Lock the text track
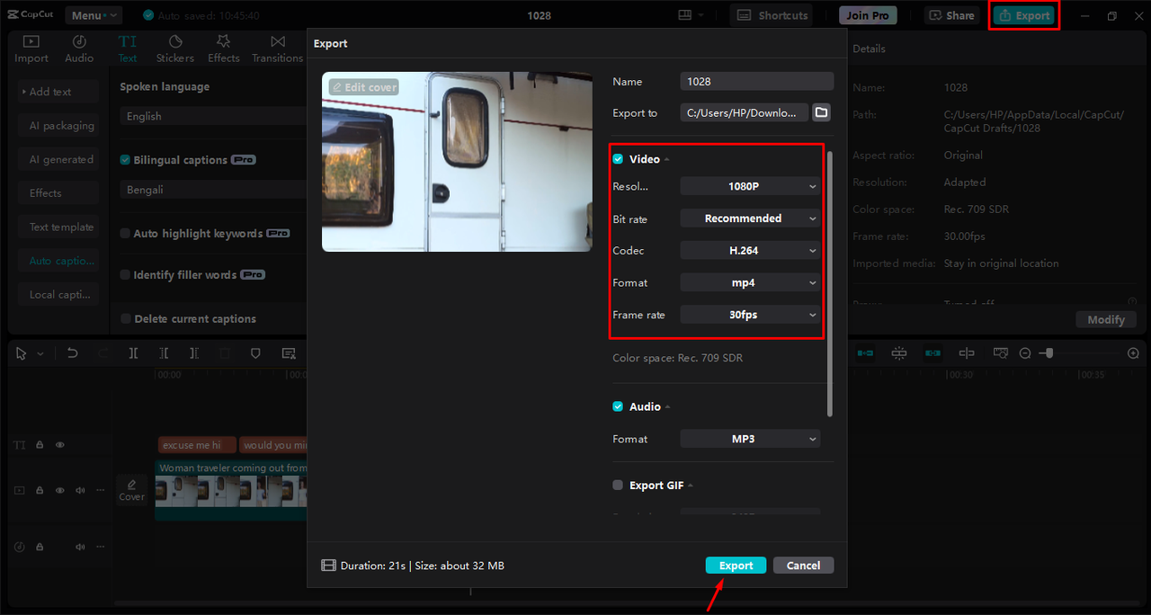The height and width of the screenshot is (615, 1151). [x=40, y=445]
